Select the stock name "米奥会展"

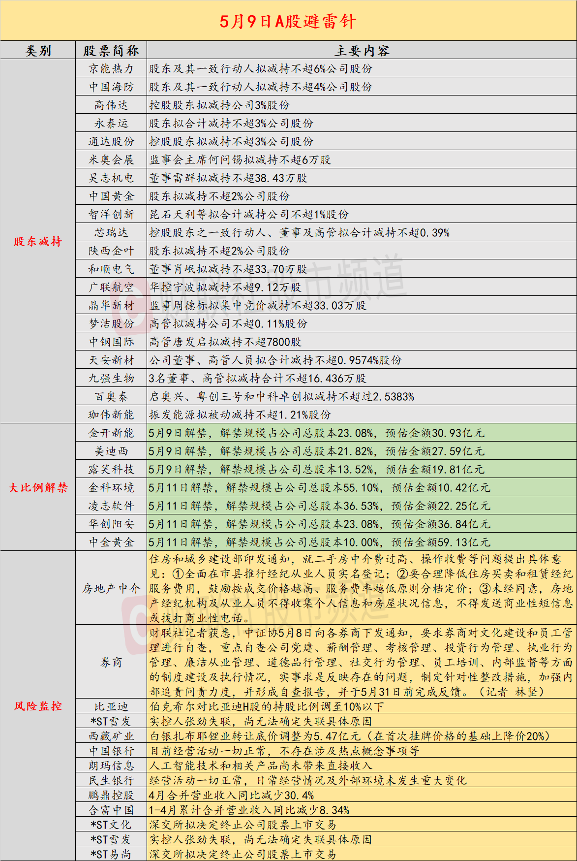click(111, 159)
